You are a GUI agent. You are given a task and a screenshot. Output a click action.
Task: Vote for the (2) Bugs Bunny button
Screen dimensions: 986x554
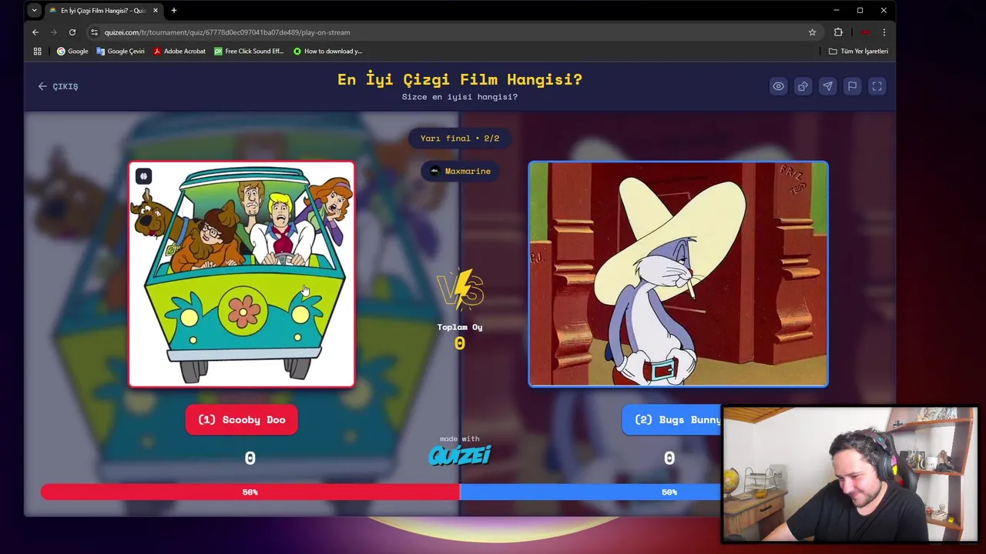coord(672,419)
